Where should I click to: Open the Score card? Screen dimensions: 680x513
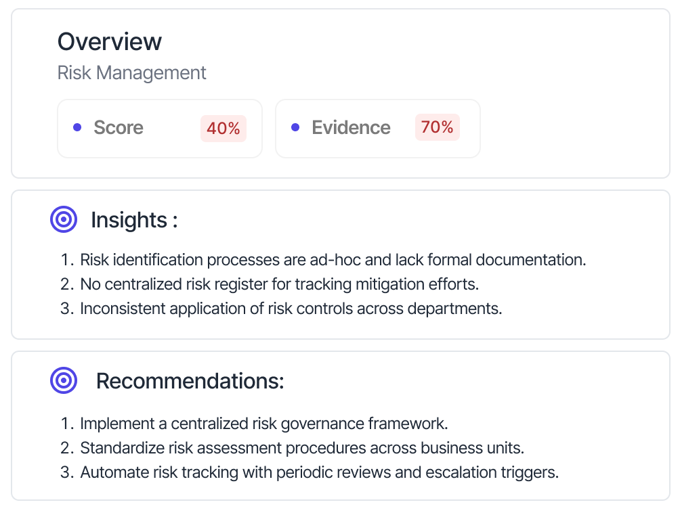coord(160,129)
